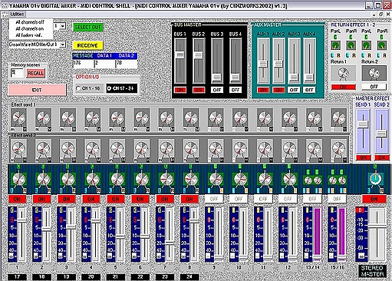Turn on BUS 3 via its OFF switch

(217, 90)
